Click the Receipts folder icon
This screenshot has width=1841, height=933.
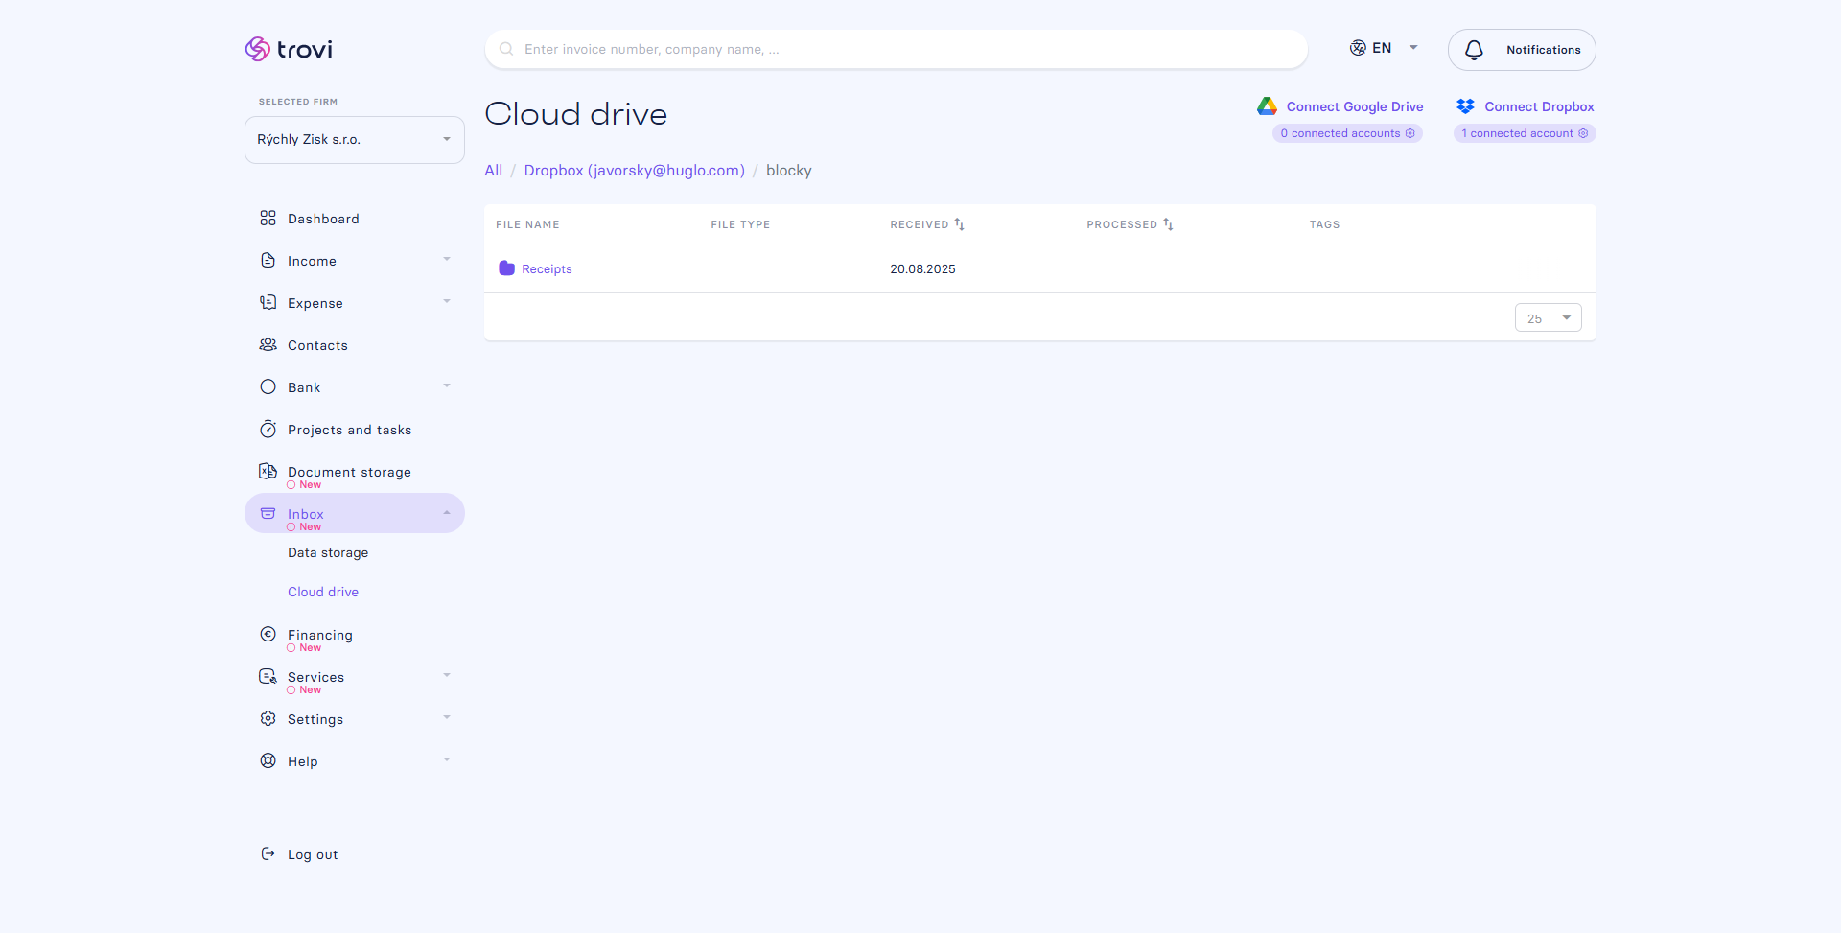[x=506, y=268]
